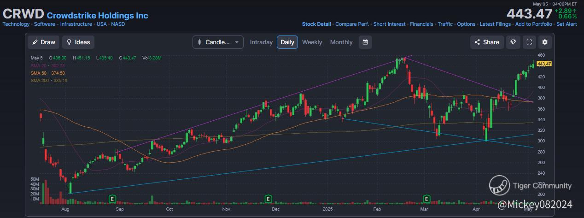Click the diamond premium icon

coord(513,42)
